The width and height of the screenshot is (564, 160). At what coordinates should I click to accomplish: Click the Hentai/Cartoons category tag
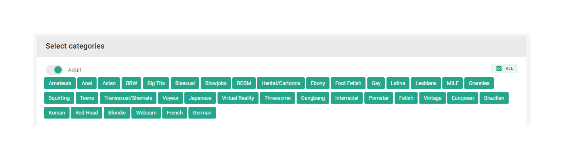tap(281, 83)
